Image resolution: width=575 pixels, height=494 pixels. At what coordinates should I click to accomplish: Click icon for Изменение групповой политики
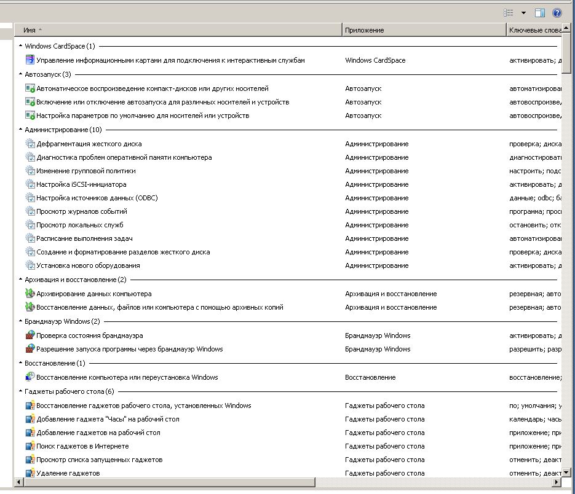click(x=30, y=171)
